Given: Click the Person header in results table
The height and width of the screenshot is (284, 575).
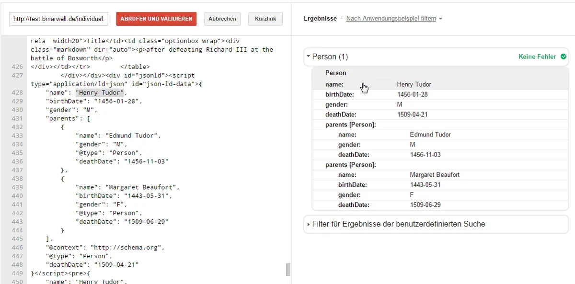Looking at the screenshot, I should tap(336, 73).
